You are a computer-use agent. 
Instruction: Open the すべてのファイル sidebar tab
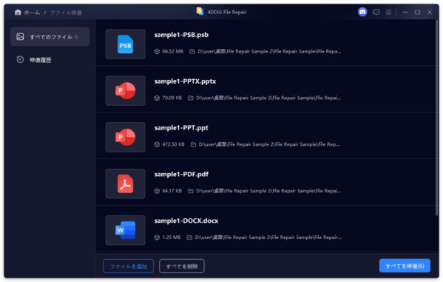[50, 37]
